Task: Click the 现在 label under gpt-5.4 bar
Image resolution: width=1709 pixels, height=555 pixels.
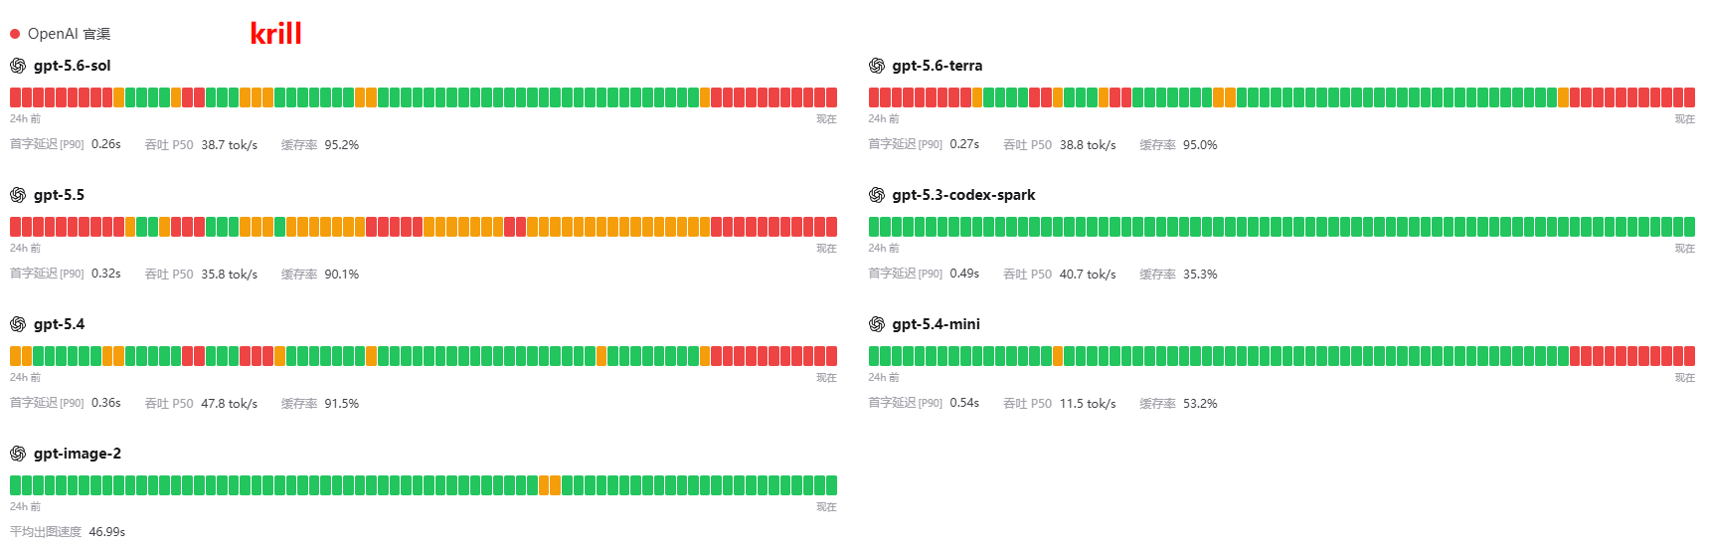Action: coord(826,378)
